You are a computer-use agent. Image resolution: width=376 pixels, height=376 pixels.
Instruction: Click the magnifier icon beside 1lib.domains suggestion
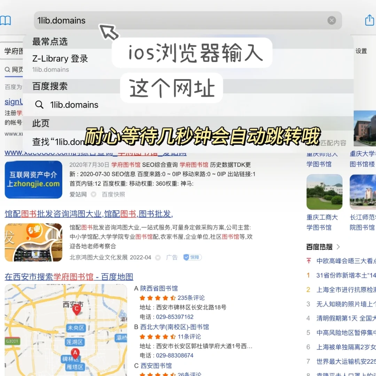[39, 105]
